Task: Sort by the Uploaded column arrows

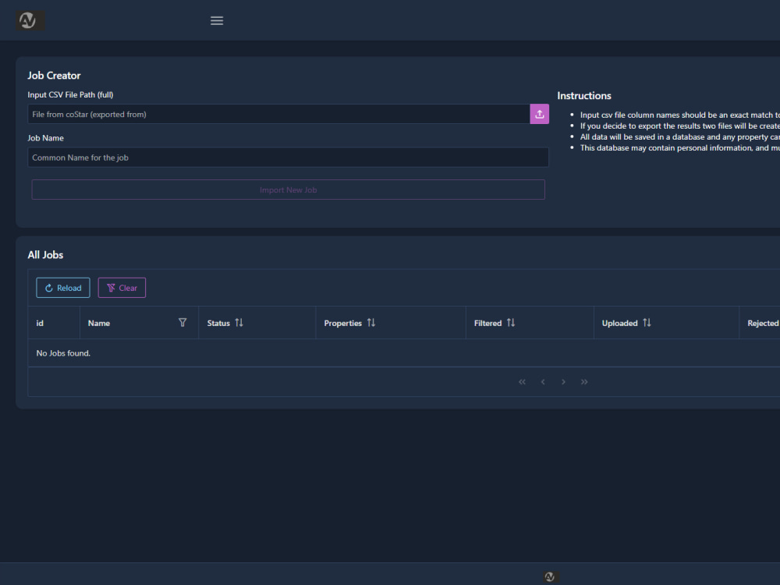Action: [x=647, y=322]
